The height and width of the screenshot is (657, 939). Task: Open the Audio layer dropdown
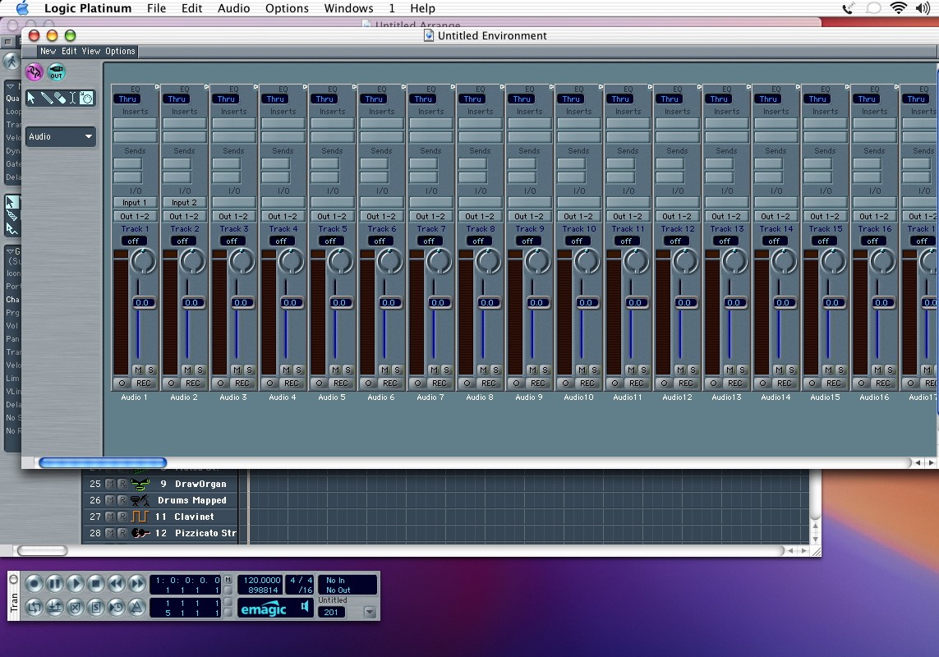point(61,137)
